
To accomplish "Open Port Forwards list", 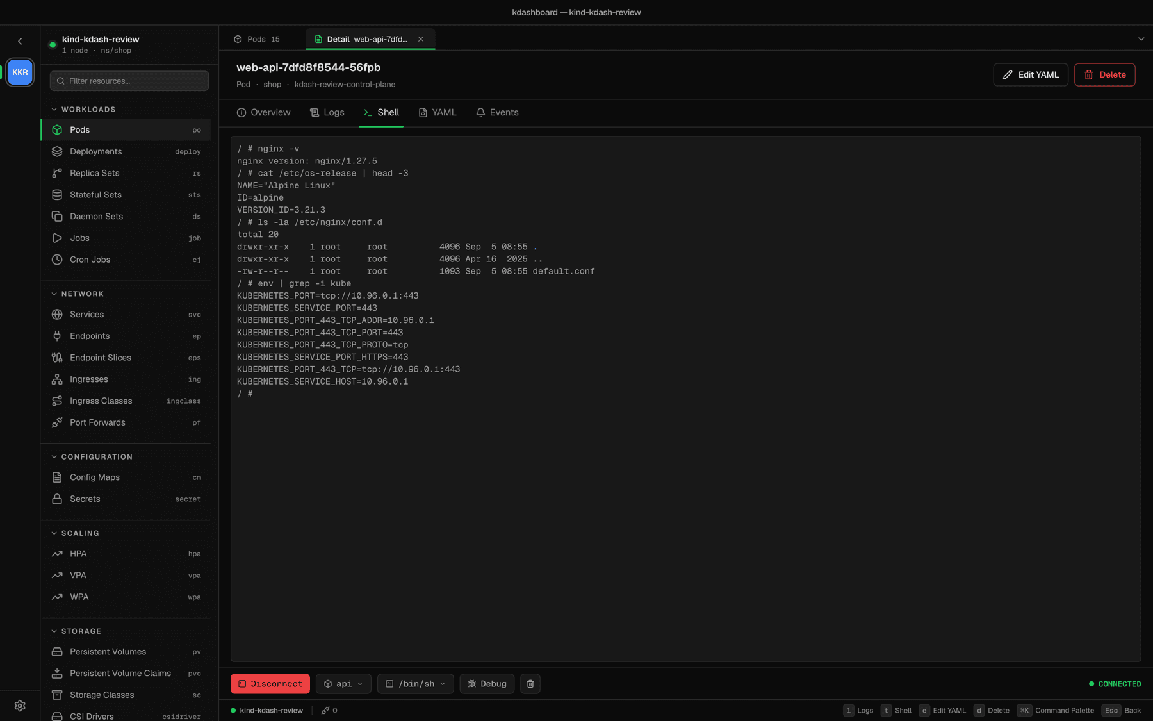I will click(126, 423).
